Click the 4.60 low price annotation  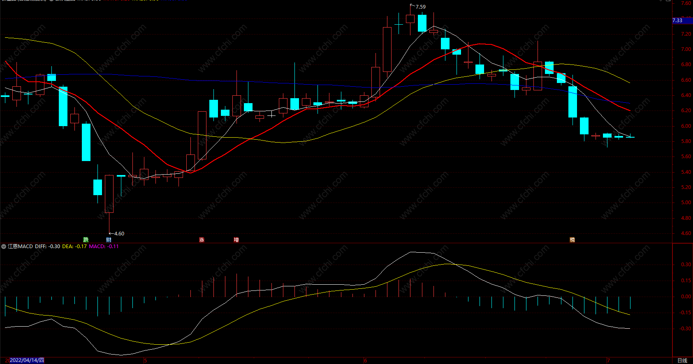[x=119, y=233]
